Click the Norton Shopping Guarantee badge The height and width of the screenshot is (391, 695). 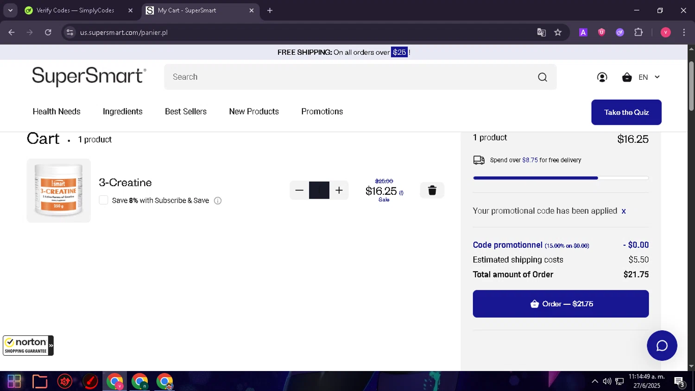[28, 346]
